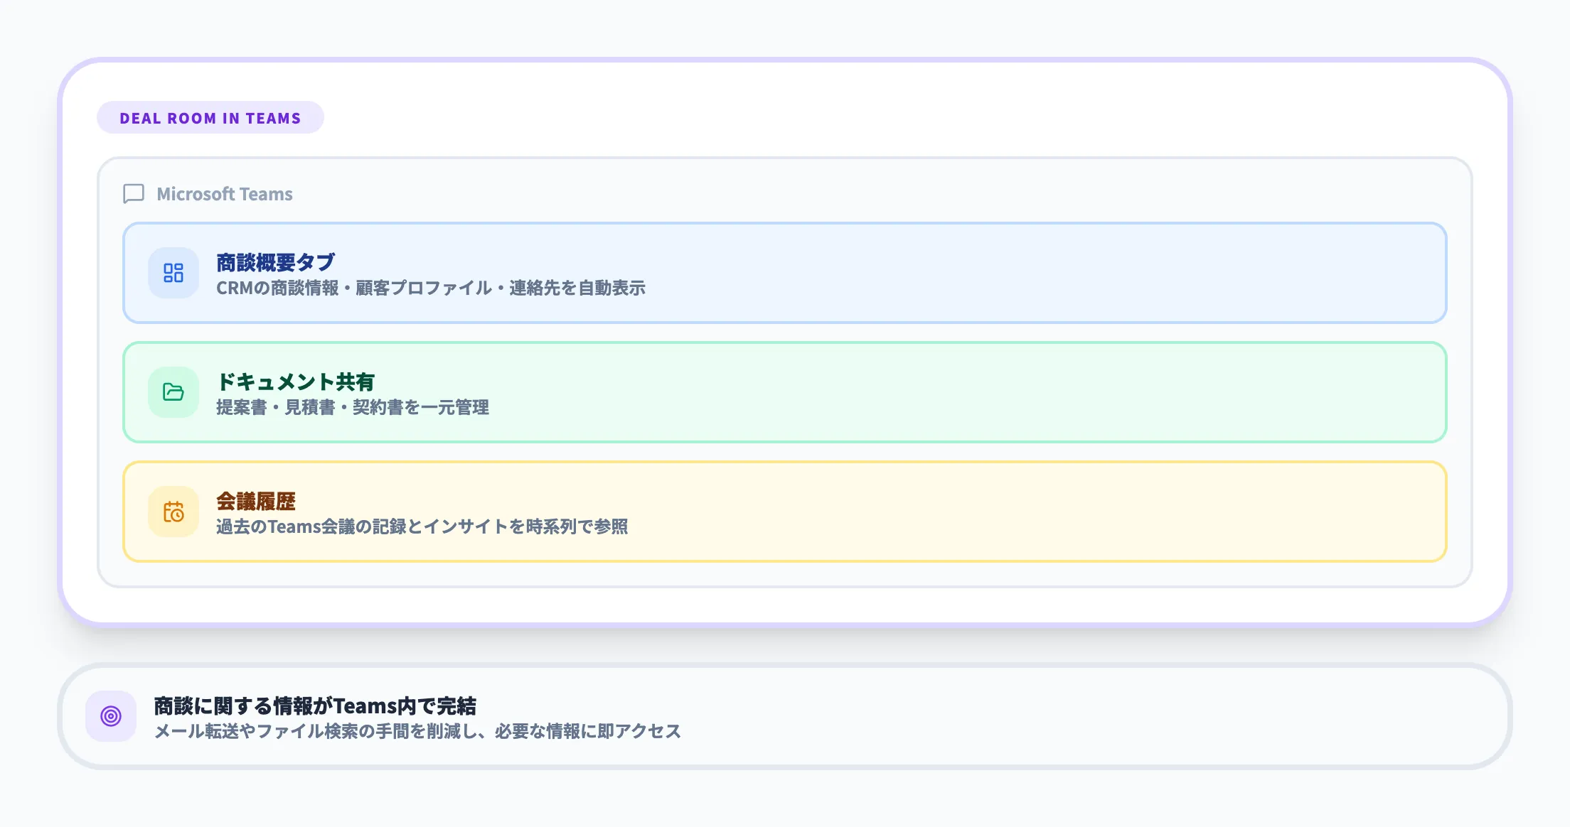This screenshot has height=827, width=1570.
Task: Click the 提案書・見積書・契約書 description text
Action: tap(353, 407)
